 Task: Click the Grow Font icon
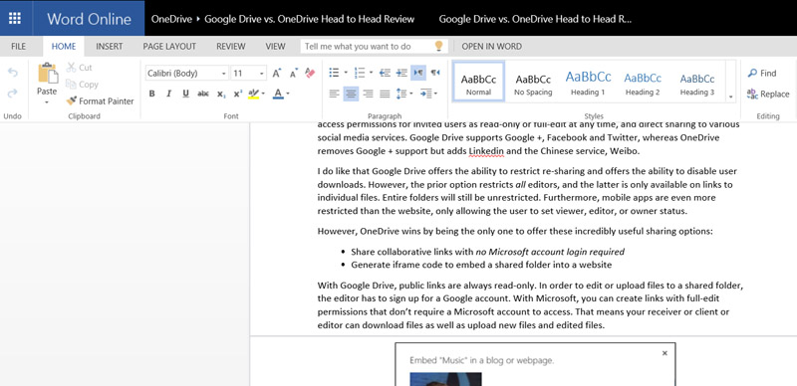pyautogui.click(x=277, y=74)
